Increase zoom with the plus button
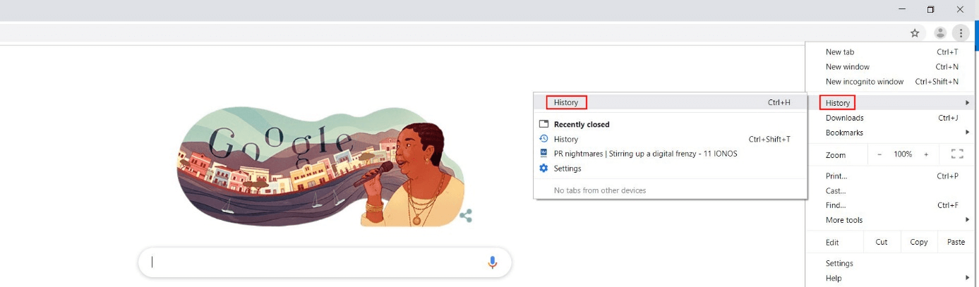Image resolution: width=979 pixels, height=287 pixels. (926, 154)
